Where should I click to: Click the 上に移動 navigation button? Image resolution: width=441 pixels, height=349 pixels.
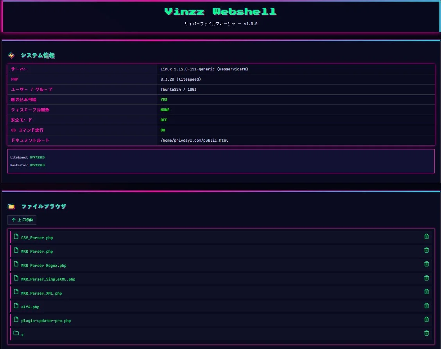click(x=22, y=220)
